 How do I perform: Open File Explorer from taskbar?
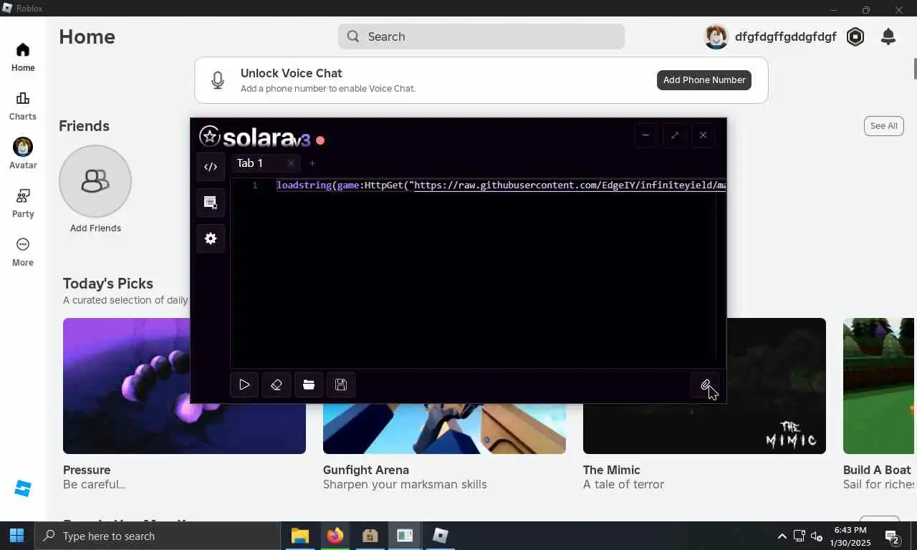click(300, 536)
